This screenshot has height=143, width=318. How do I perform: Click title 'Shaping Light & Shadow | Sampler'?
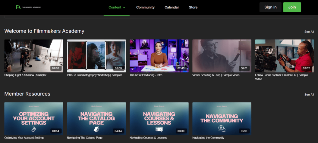[x=25, y=75]
